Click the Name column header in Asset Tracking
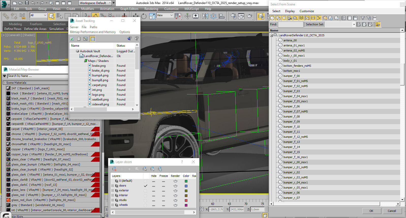The height and width of the screenshot is (218, 406). coord(92,46)
